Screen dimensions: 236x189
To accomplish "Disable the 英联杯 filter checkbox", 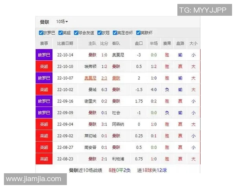I will pos(138,33).
